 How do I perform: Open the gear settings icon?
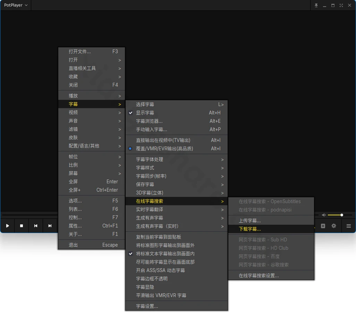pyautogui.click(x=334, y=226)
